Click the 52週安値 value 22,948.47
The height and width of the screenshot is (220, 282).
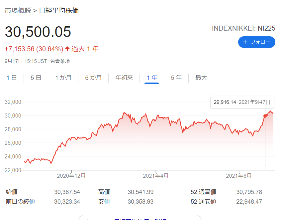tap(249, 202)
